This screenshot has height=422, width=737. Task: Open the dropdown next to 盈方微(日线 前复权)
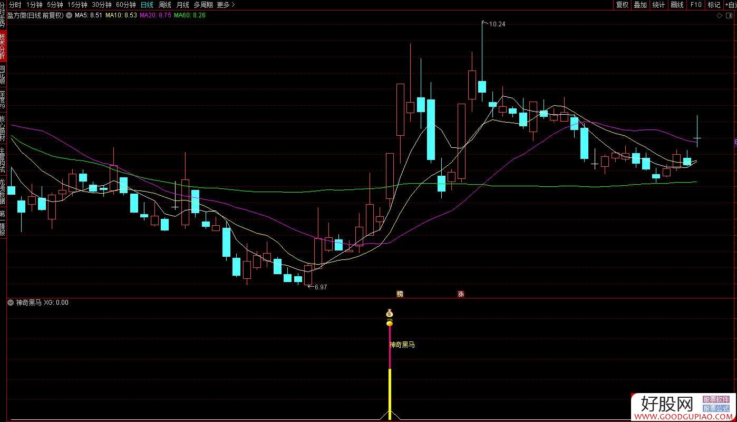[x=69, y=15]
